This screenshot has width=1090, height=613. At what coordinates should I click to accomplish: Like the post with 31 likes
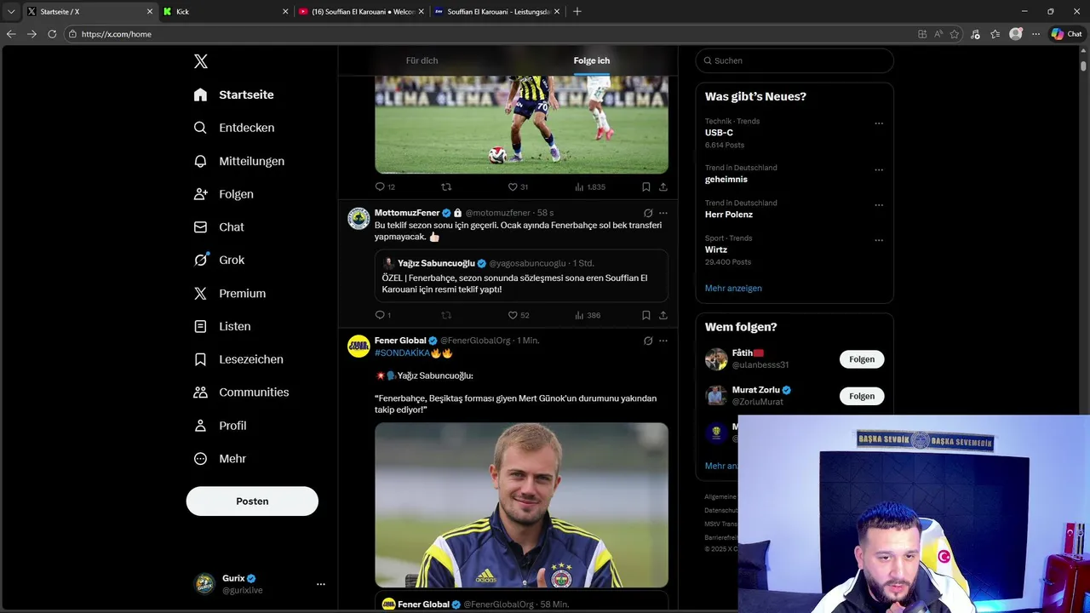pyautogui.click(x=518, y=186)
